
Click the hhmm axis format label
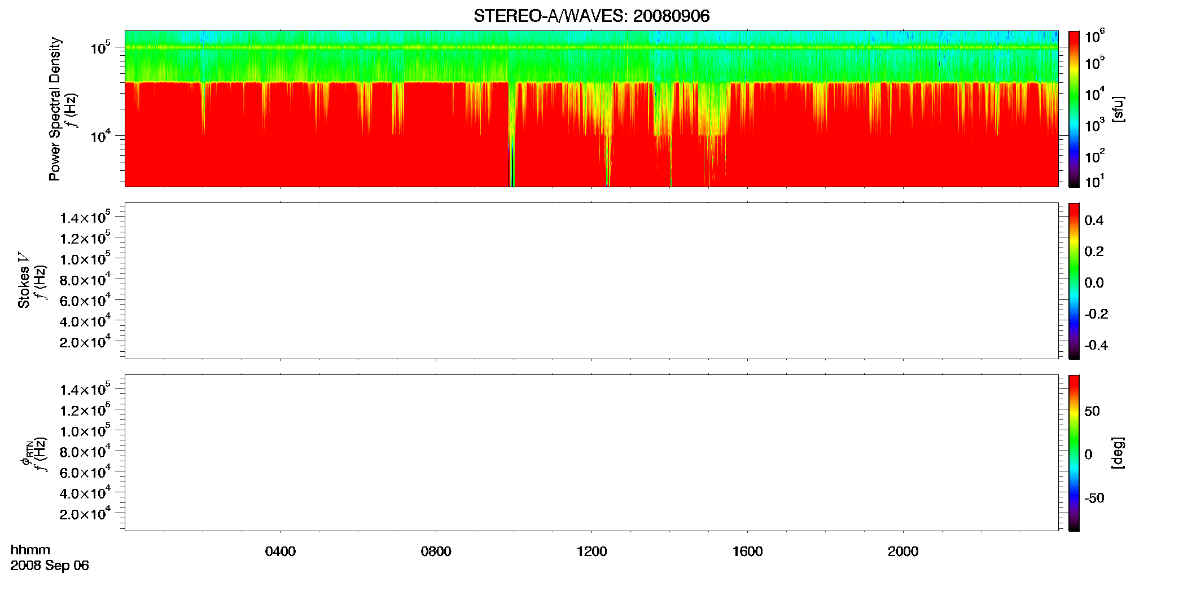30,550
